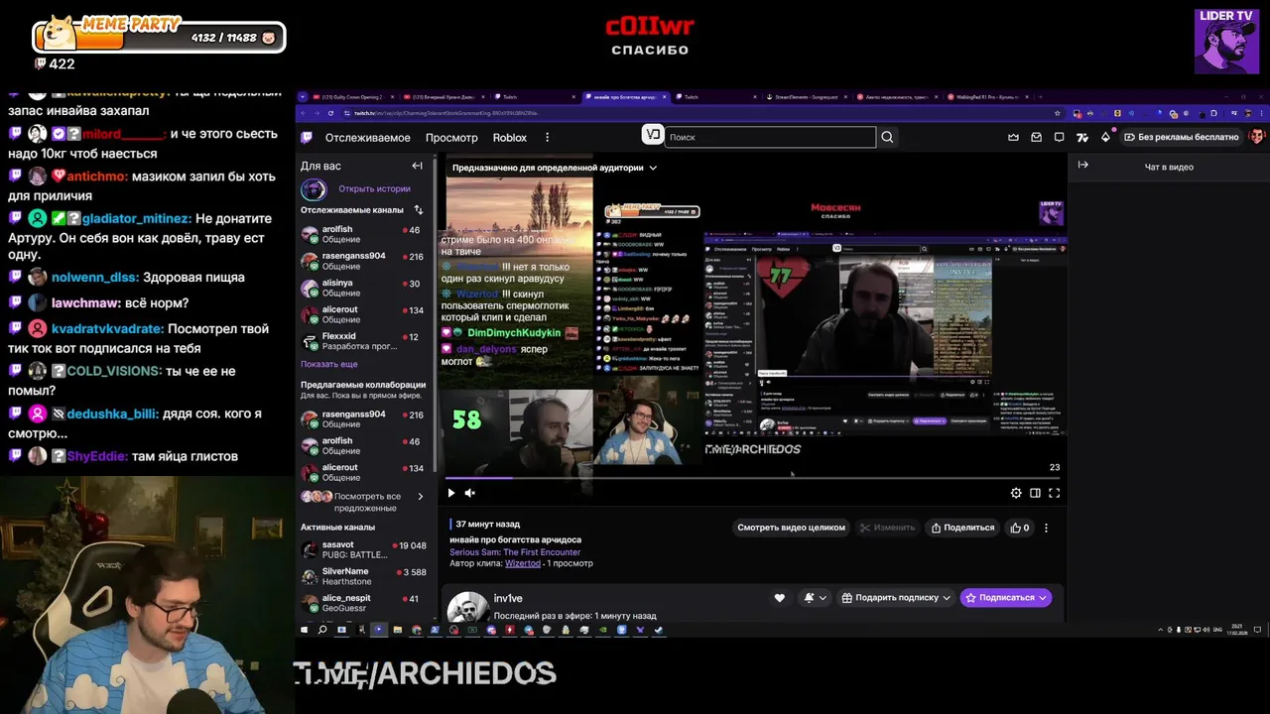The height and width of the screenshot is (714, 1270).
Task: Click "Смотреть видео целиком" button
Action: click(791, 528)
